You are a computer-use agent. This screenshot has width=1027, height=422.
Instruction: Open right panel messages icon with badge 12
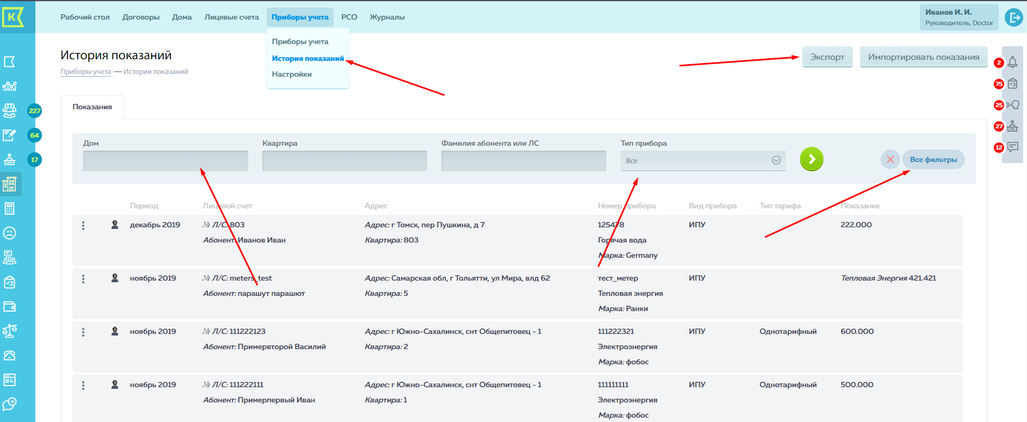[x=1012, y=147]
